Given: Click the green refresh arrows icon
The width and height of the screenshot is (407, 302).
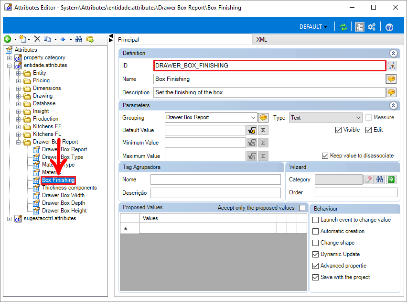Looking at the screenshot, I should [343, 27].
